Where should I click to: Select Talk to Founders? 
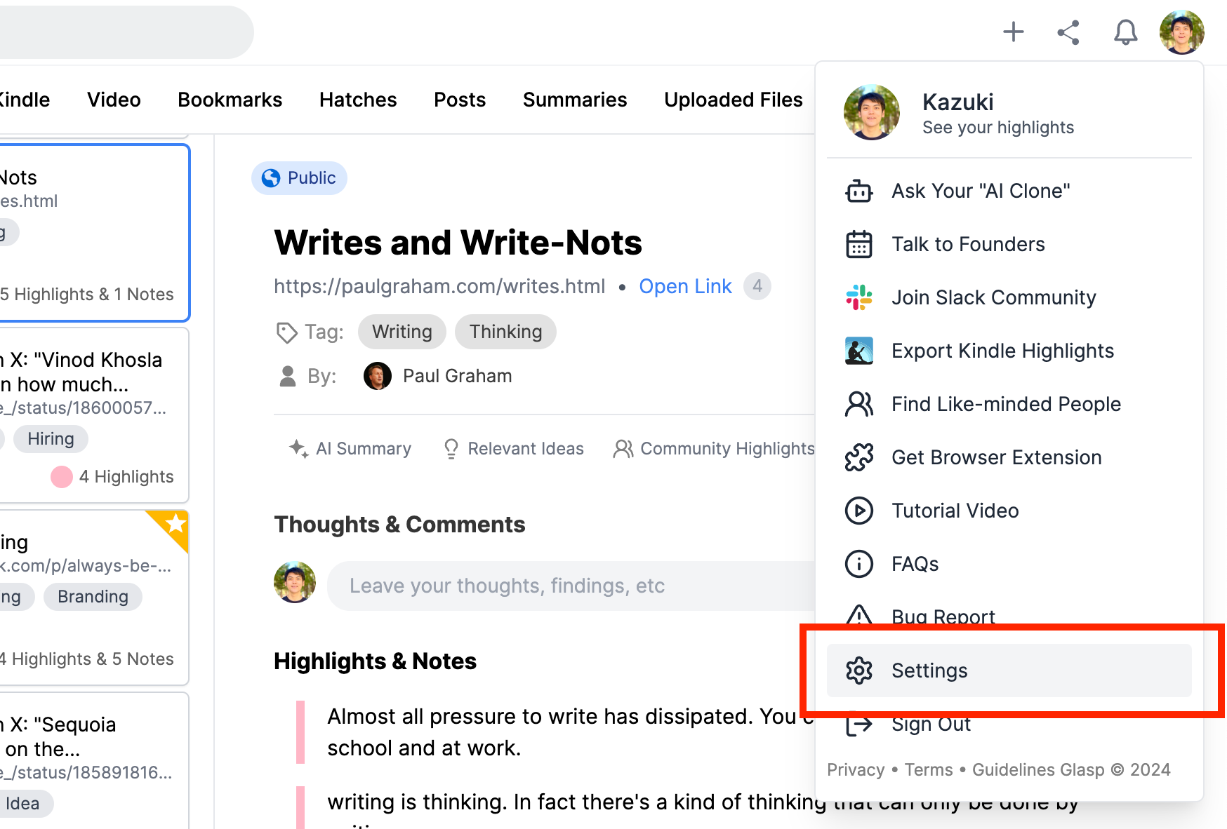pos(1009,244)
